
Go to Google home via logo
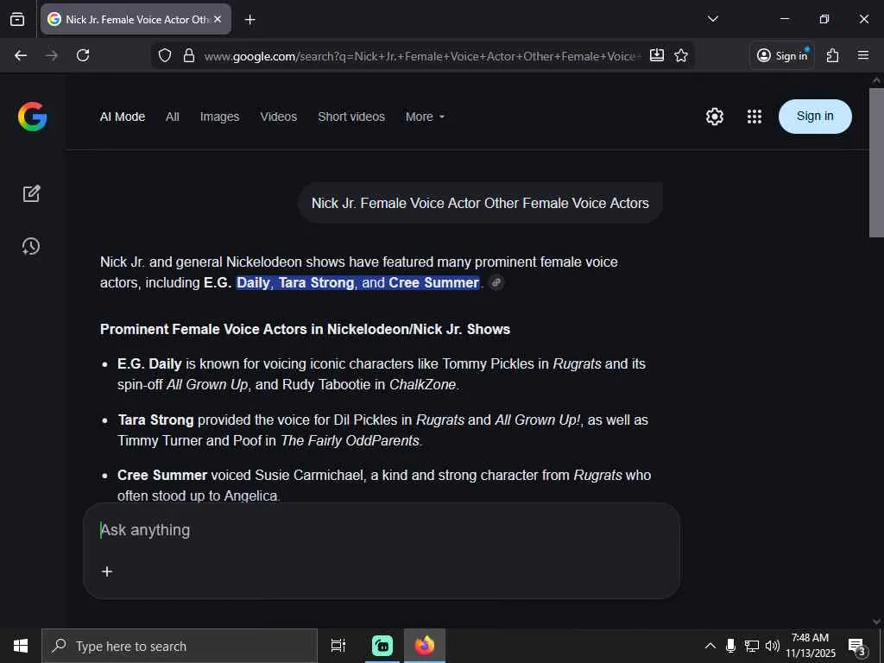point(32,117)
